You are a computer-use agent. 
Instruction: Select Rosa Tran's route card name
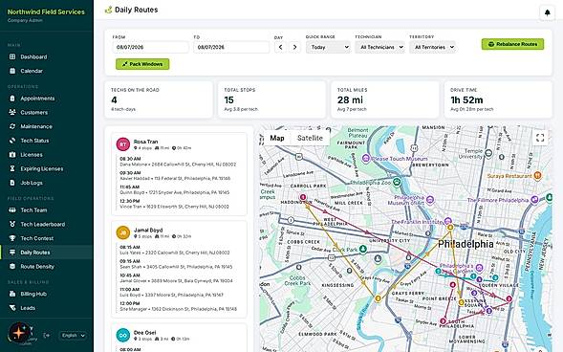(x=145, y=142)
